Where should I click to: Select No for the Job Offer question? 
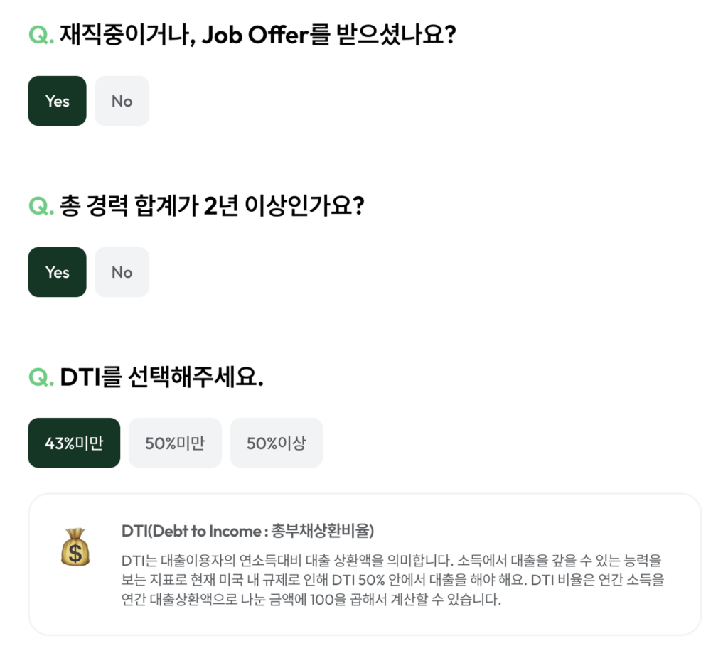(x=122, y=101)
